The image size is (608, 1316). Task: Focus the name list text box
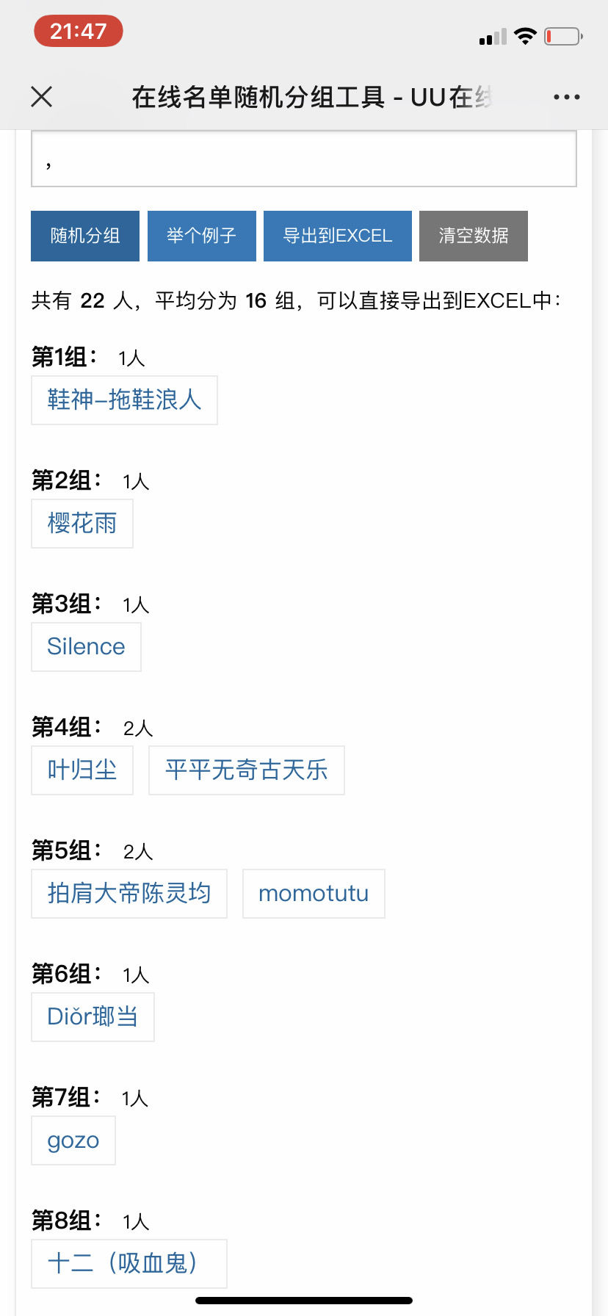[304, 159]
